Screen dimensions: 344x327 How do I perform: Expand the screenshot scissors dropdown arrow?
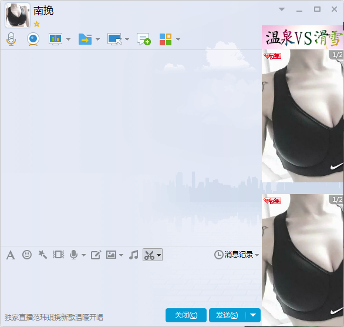(159, 255)
